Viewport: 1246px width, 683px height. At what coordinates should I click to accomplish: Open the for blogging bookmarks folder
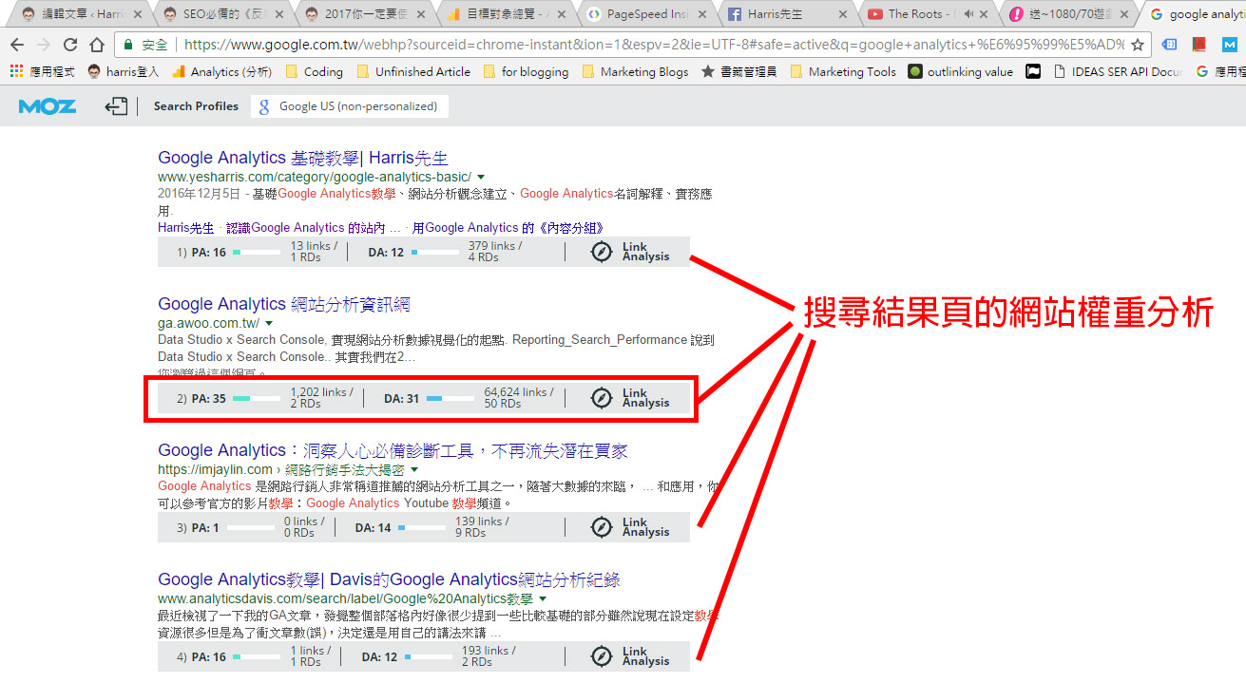526,71
